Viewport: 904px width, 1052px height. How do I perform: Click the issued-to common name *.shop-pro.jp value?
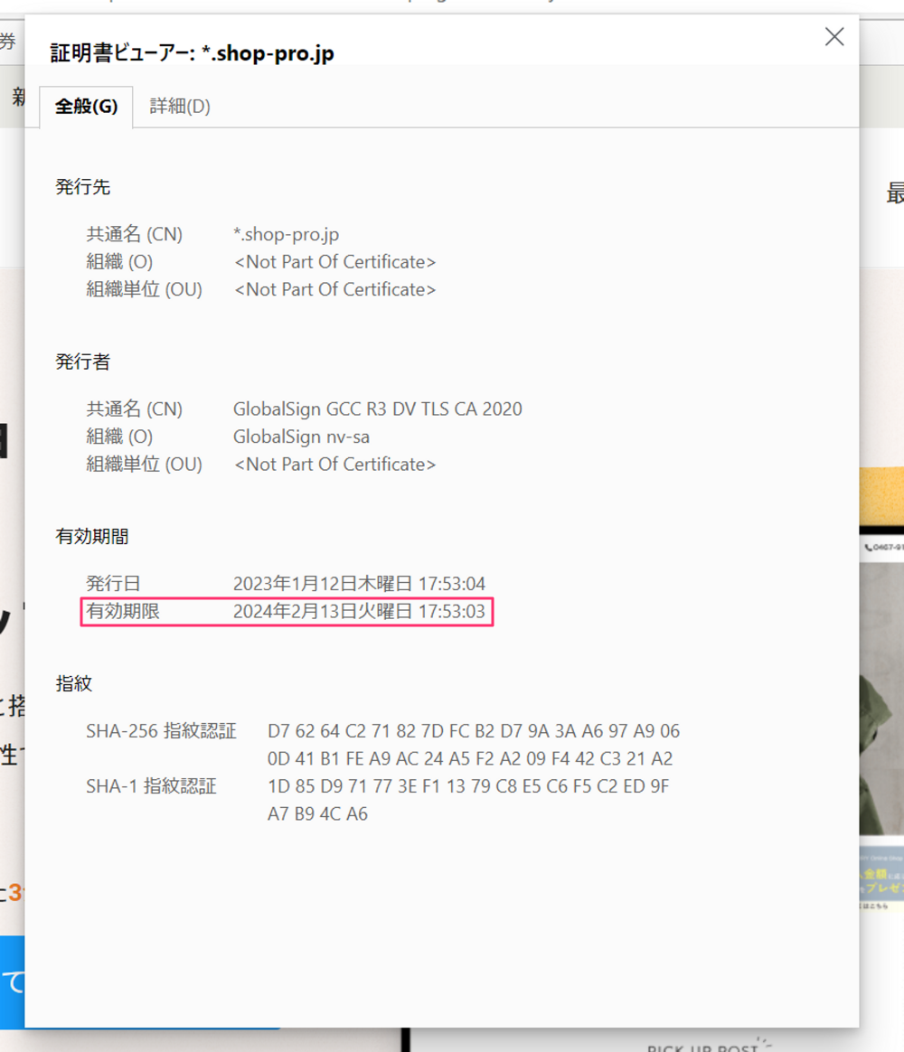coord(286,235)
